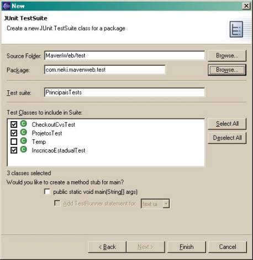Browse for the Package
The image size is (253, 260).
227,70
